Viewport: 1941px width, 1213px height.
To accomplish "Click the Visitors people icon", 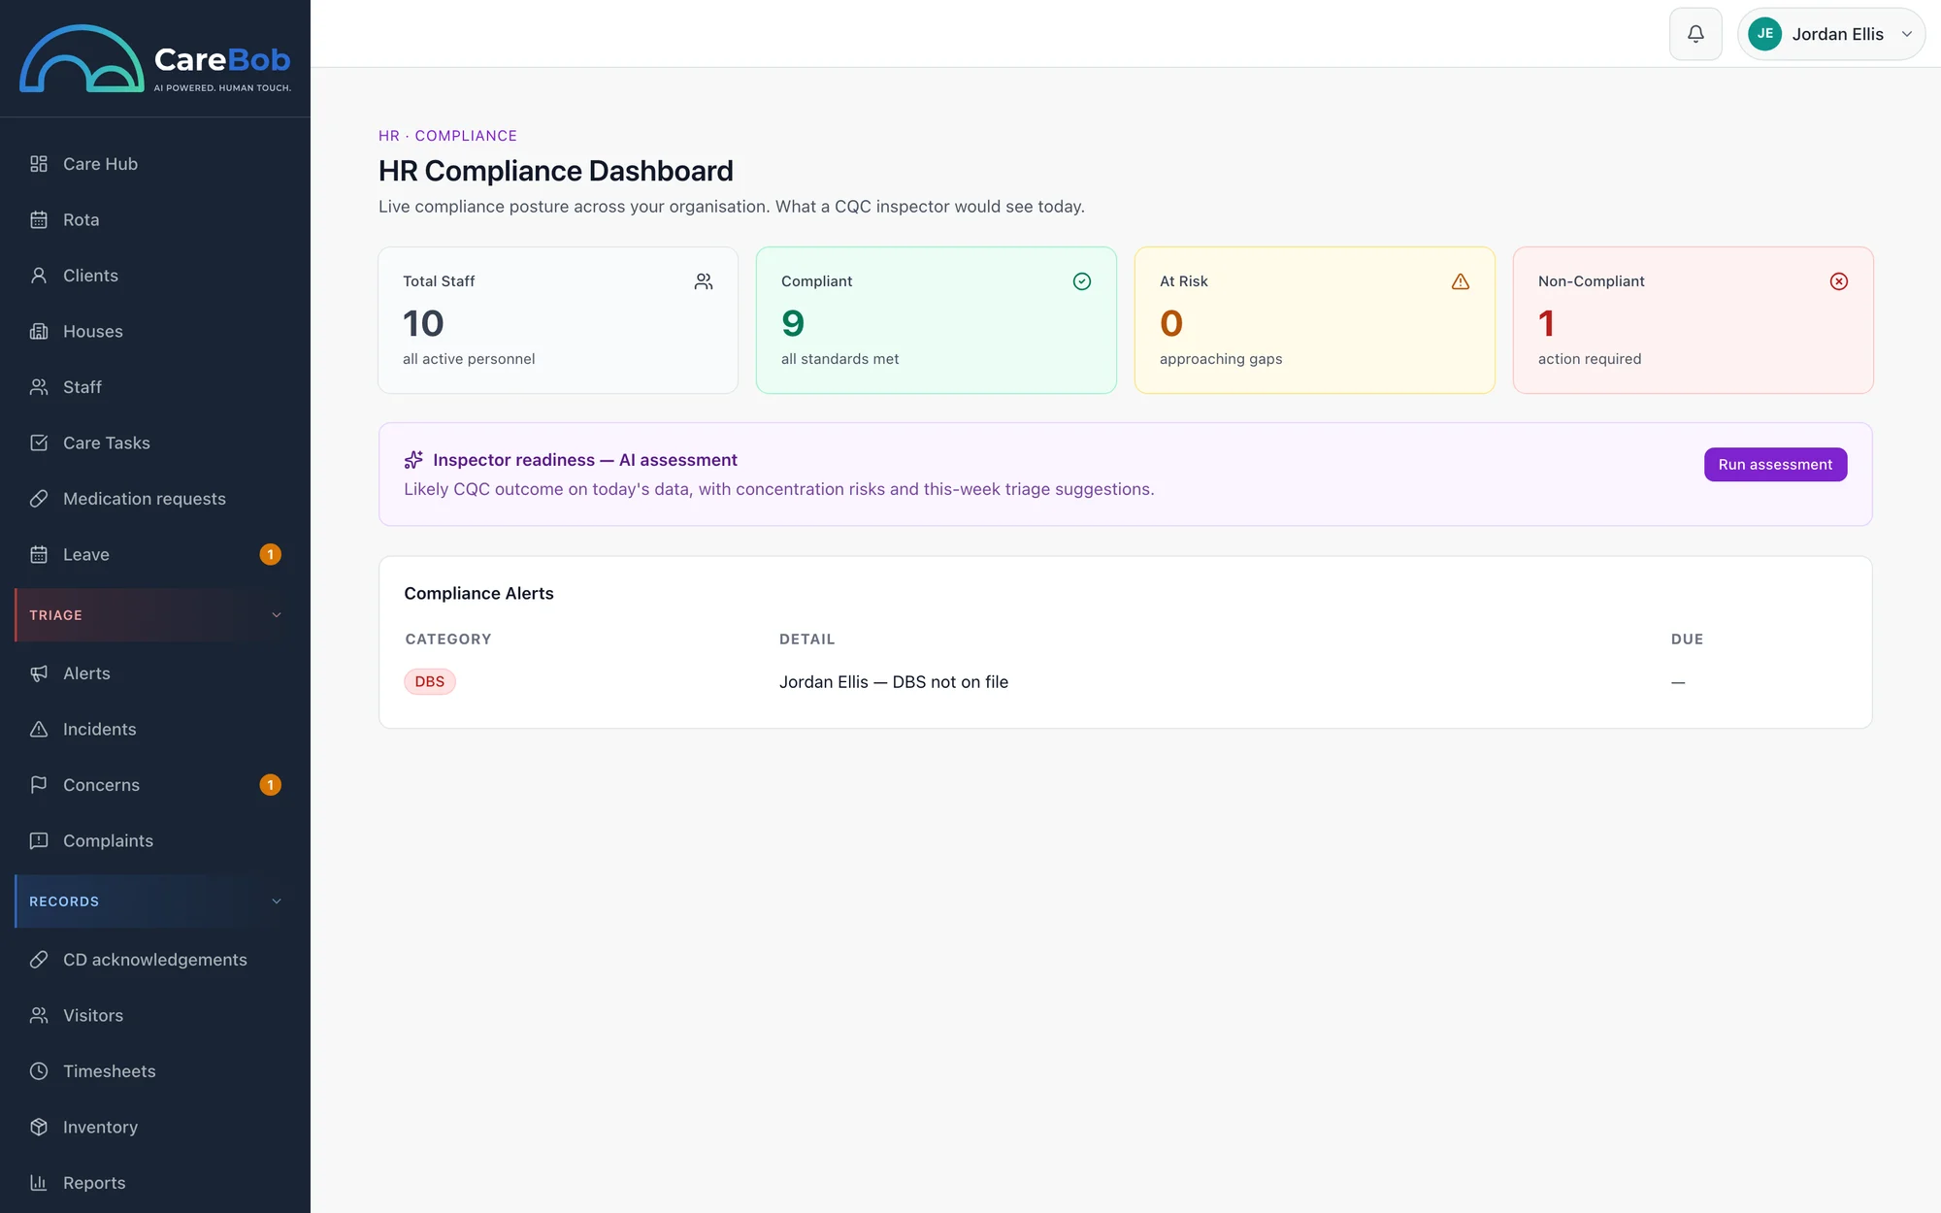I will (39, 1015).
